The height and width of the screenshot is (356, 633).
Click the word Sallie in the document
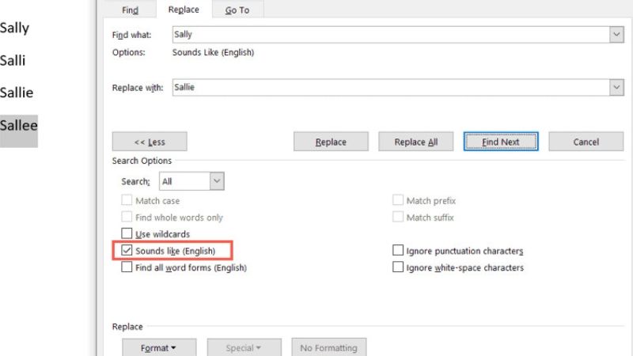17,93
